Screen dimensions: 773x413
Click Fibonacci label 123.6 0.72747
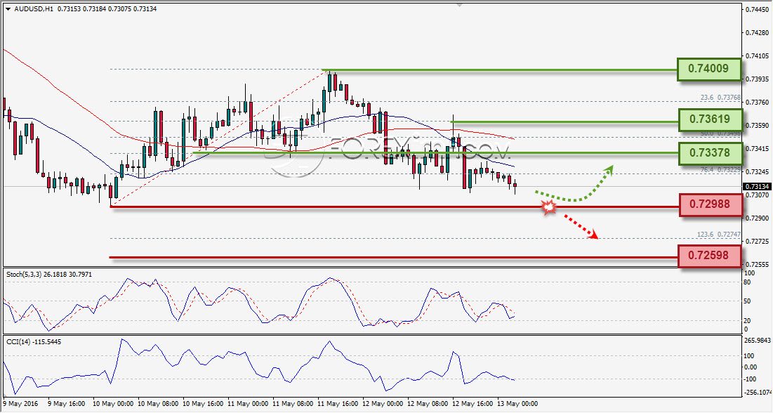[719, 235]
